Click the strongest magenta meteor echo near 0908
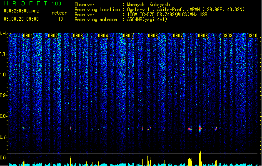The width and height of the screenshot is (262, 166). pyautogui.click(x=200, y=128)
